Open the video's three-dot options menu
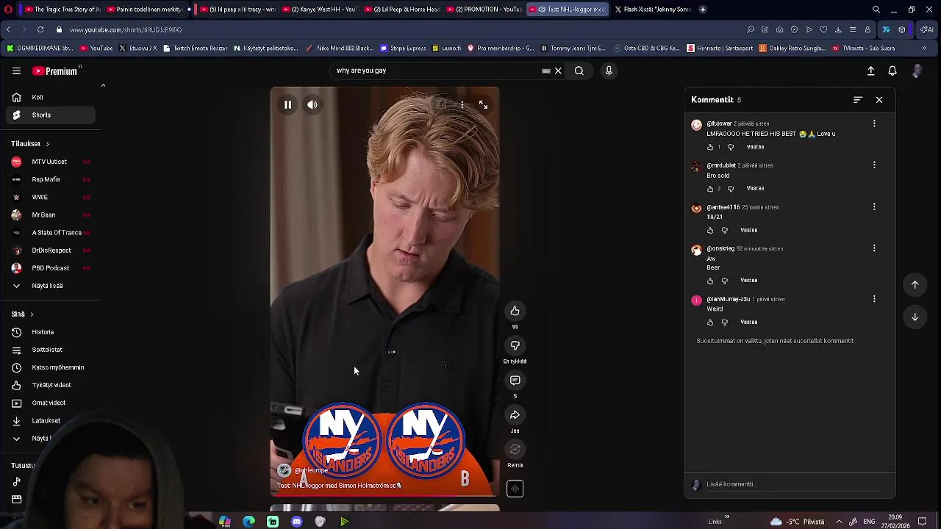941x529 pixels. [x=462, y=105]
